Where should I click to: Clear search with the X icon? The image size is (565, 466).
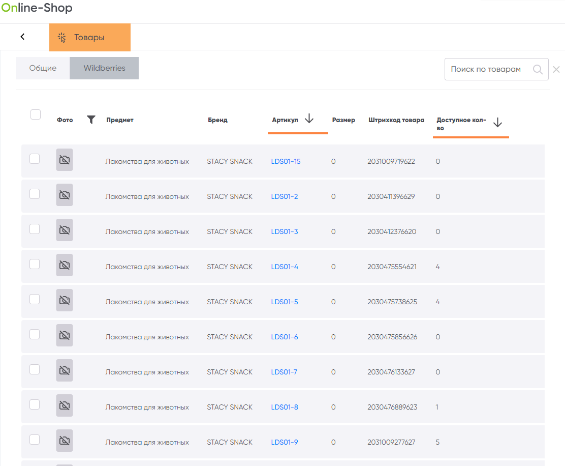556,69
